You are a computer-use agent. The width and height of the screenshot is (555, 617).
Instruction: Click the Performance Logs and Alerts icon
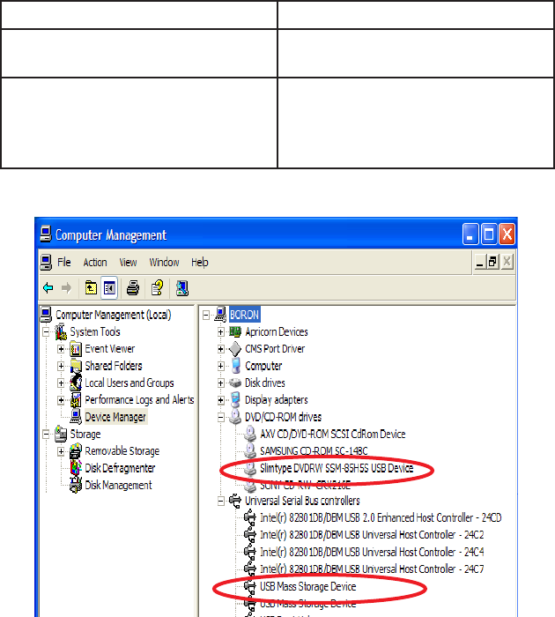[x=76, y=400]
